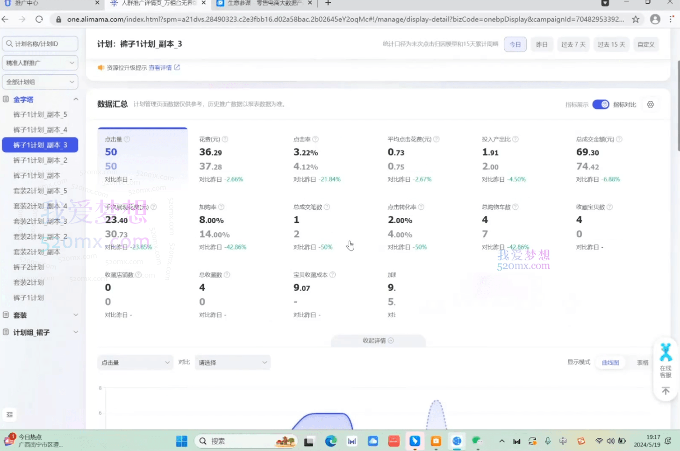This screenshot has height=451, width=680.
Task: Click the 查看详情 link
Action: click(160, 67)
